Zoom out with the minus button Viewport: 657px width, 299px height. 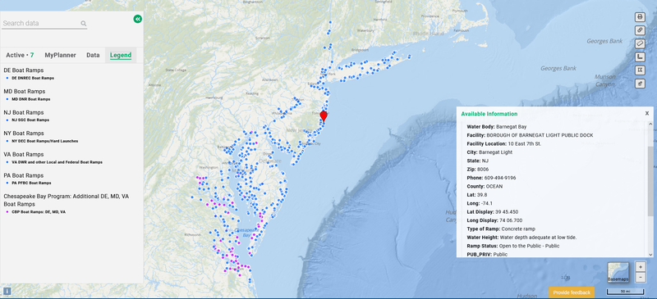coord(640,277)
